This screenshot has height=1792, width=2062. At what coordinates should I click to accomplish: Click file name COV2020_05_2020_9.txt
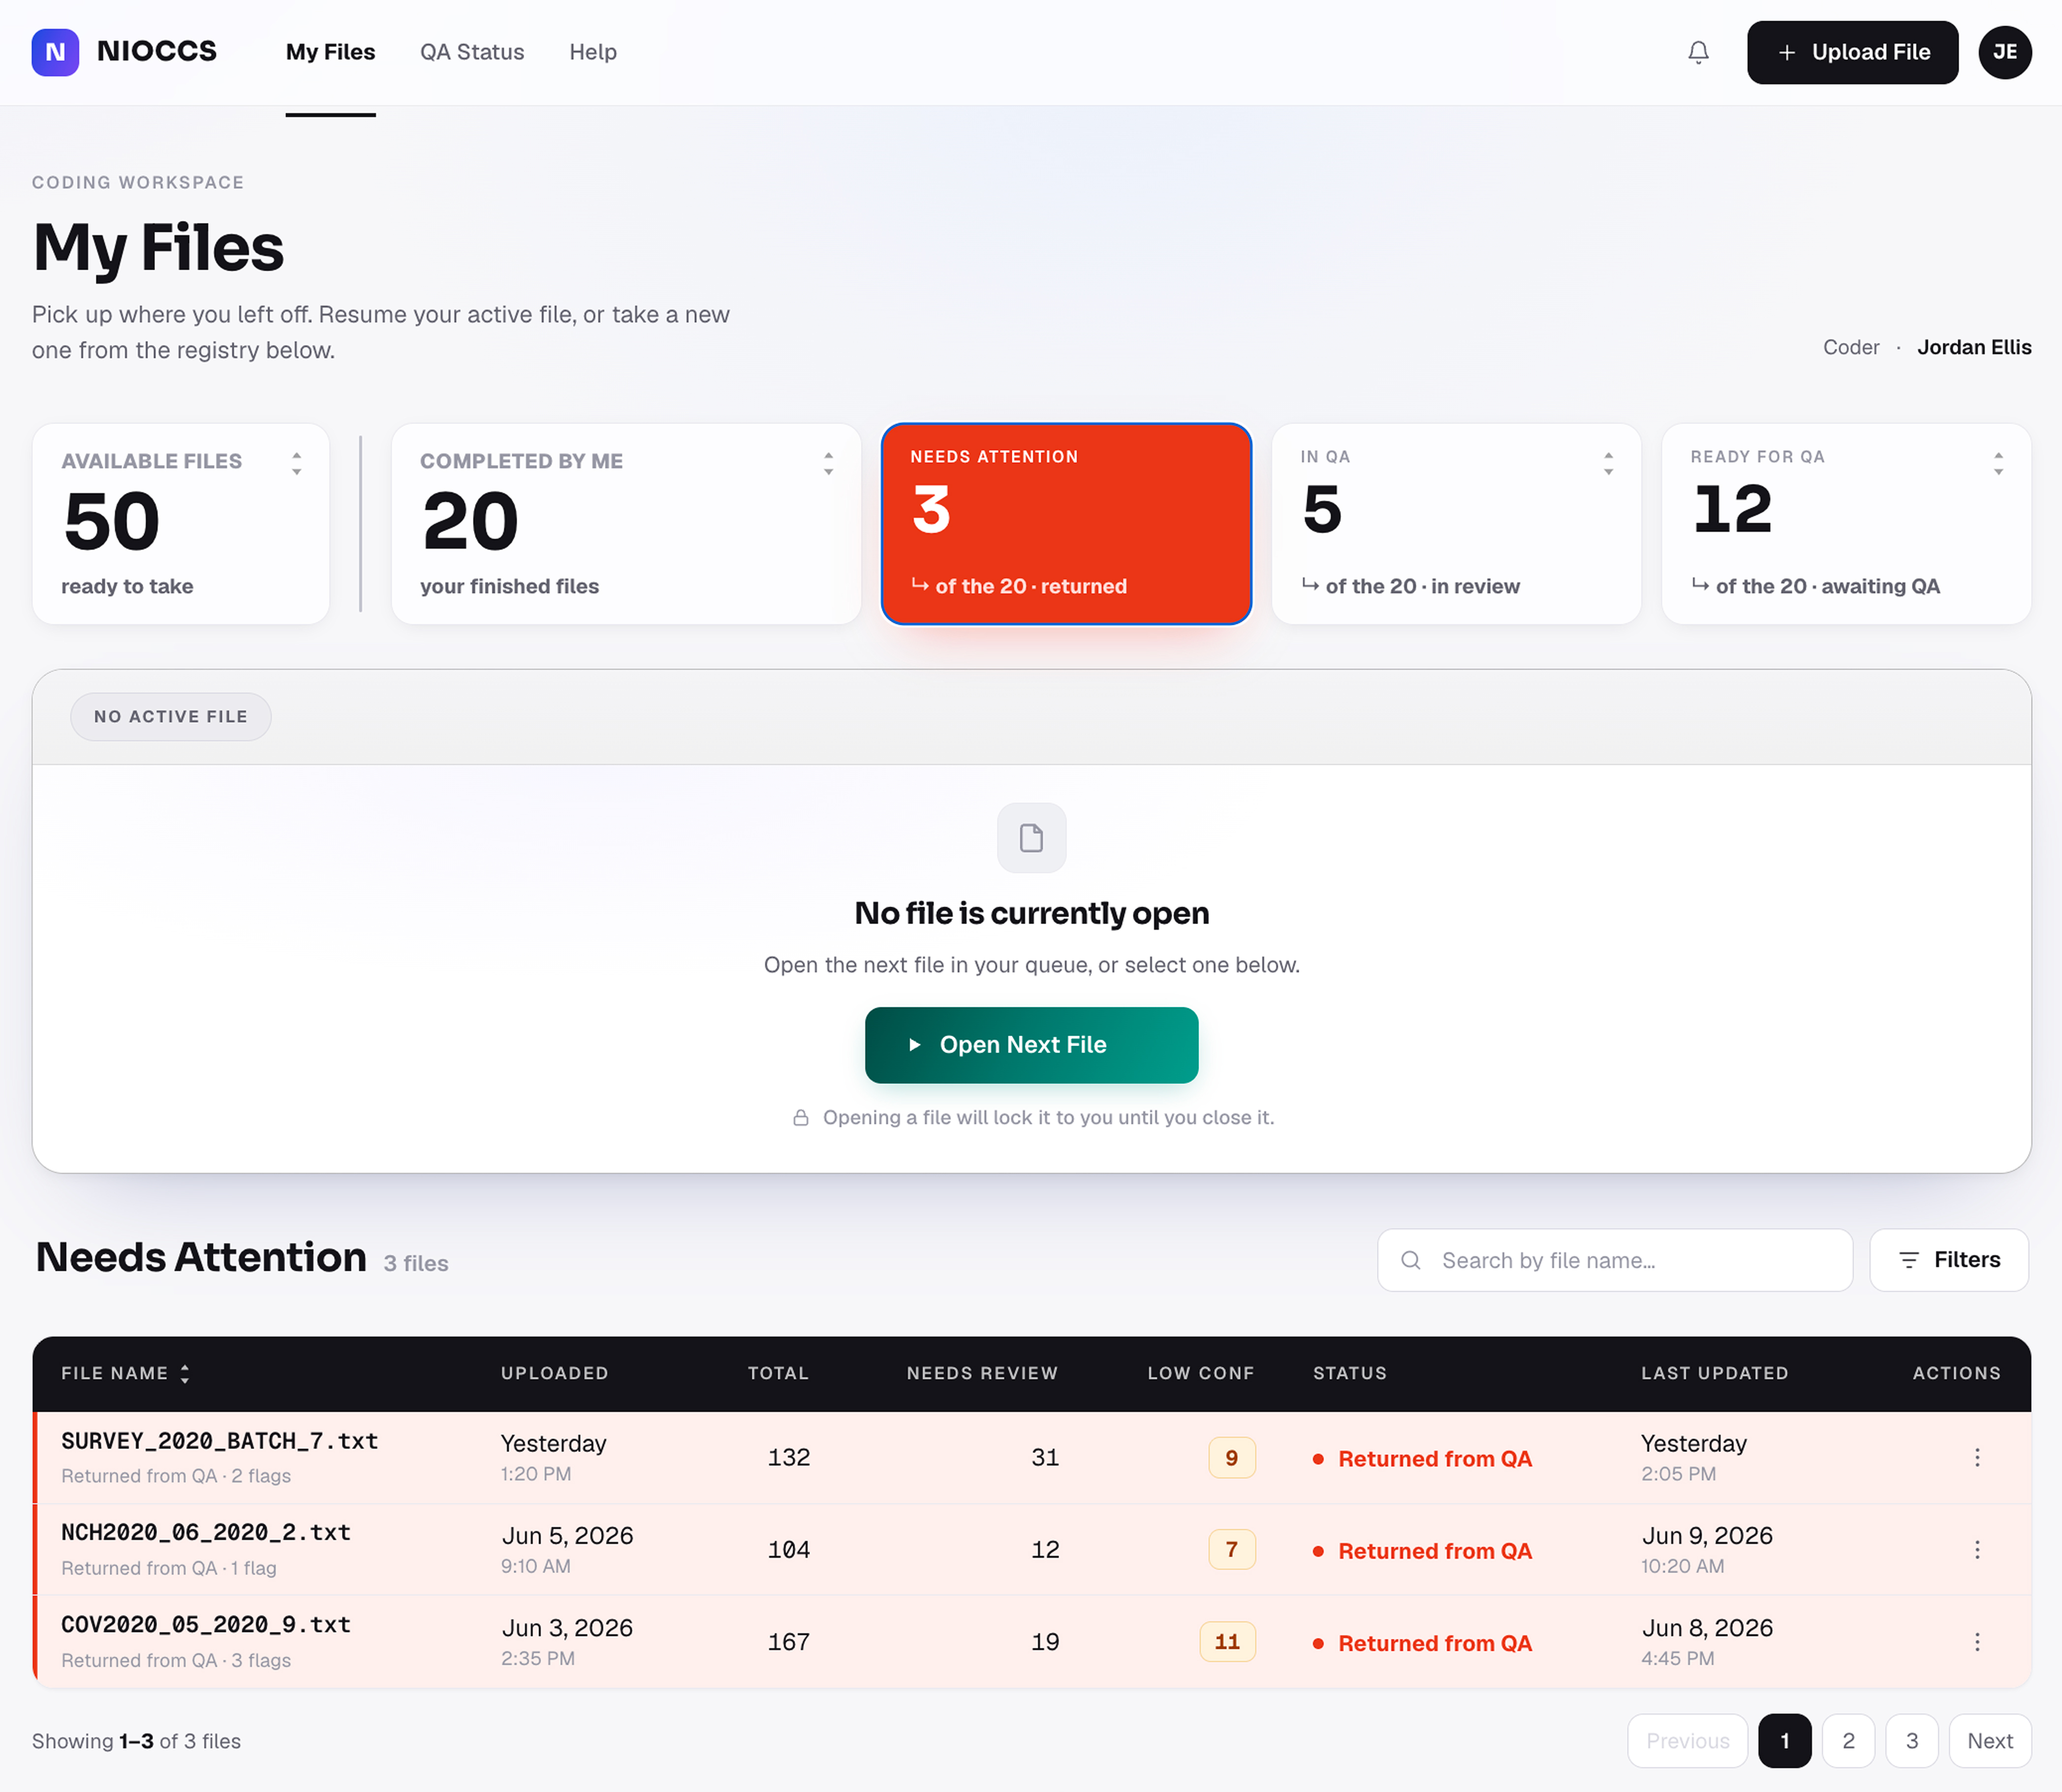click(206, 1625)
